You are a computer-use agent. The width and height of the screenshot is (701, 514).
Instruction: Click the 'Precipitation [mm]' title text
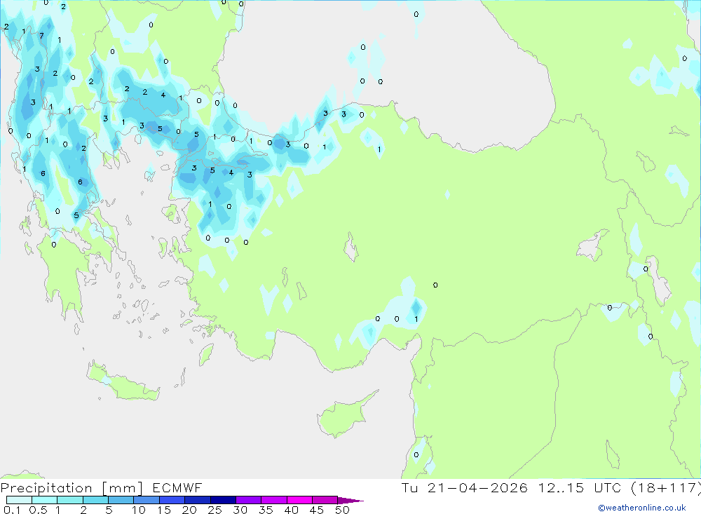[72, 488]
